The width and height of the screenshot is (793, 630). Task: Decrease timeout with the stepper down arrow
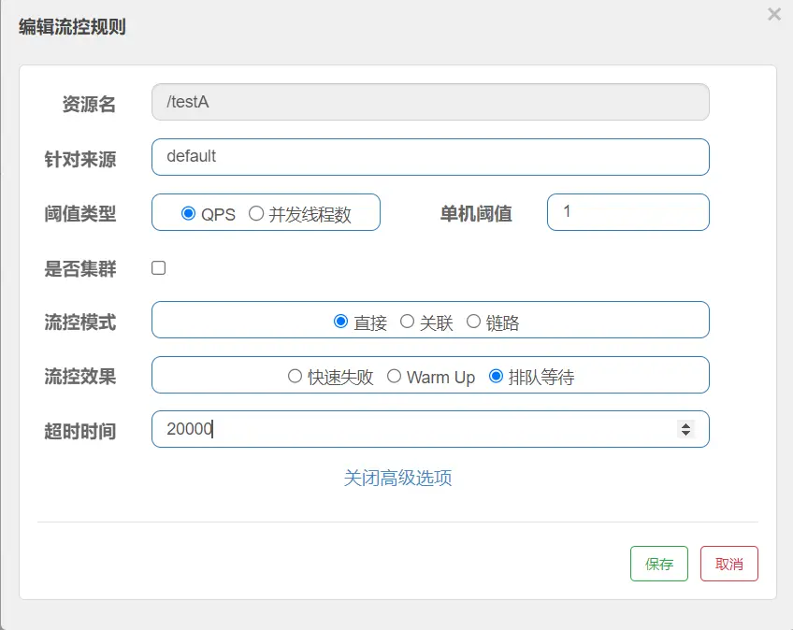click(685, 433)
